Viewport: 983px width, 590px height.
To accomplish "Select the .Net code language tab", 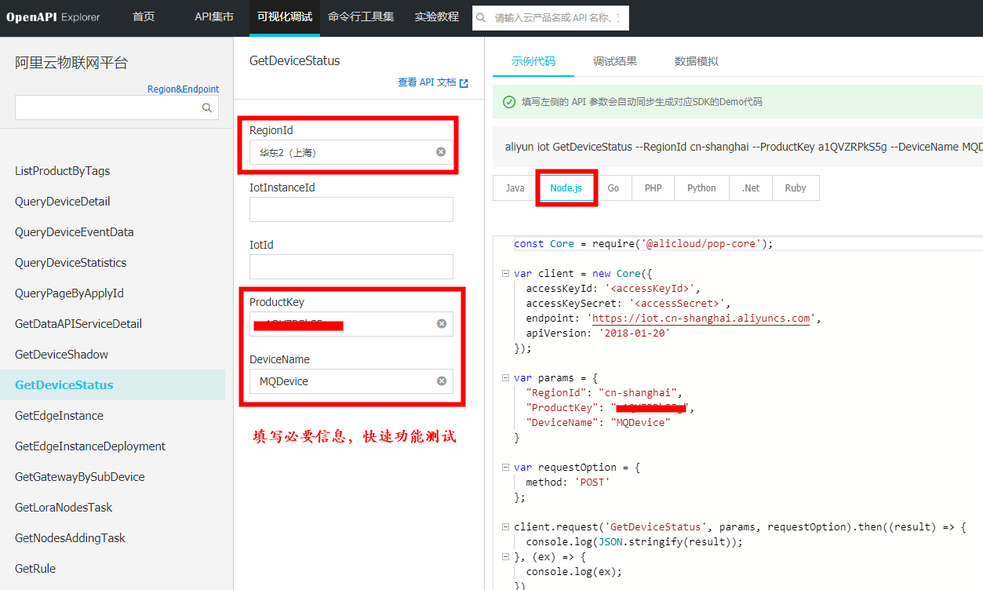I will [751, 188].
